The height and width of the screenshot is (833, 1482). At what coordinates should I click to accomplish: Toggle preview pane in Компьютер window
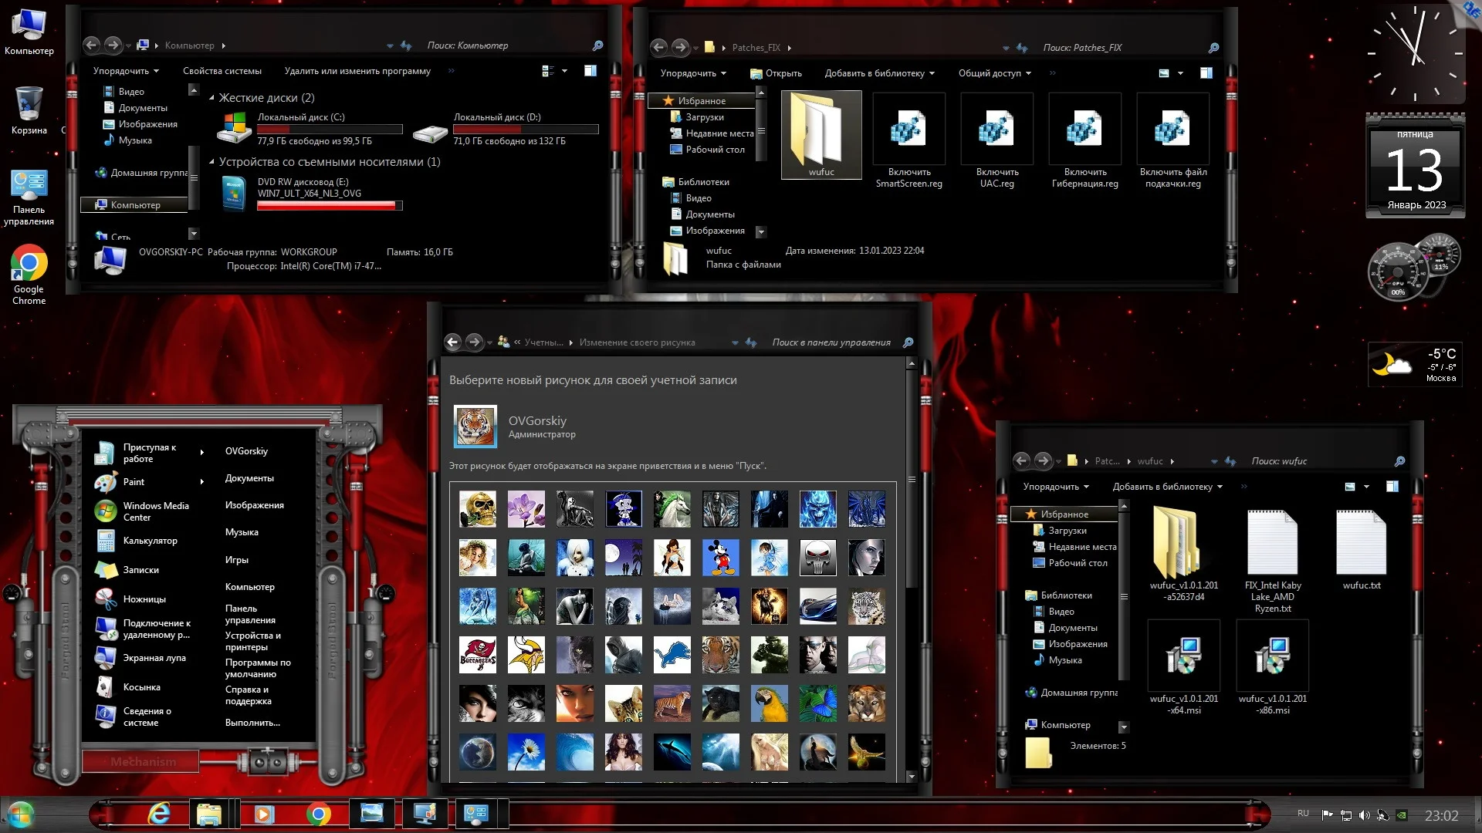pyautogui.click(x=590, y=71)
